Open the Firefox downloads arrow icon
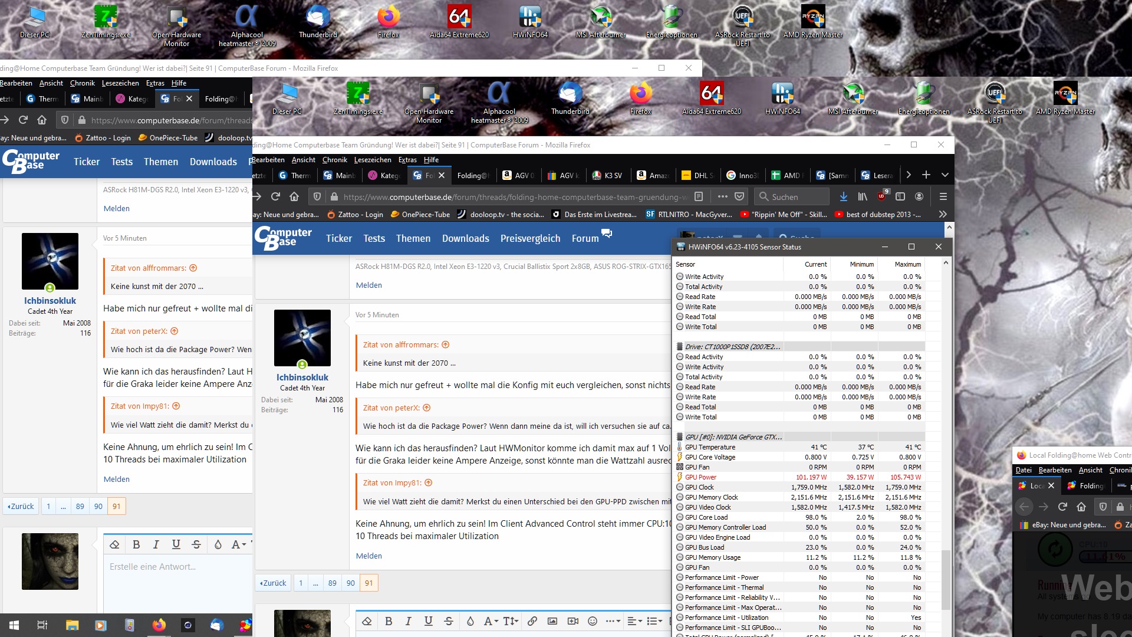1132x637 pixels. tap(844, 196)
